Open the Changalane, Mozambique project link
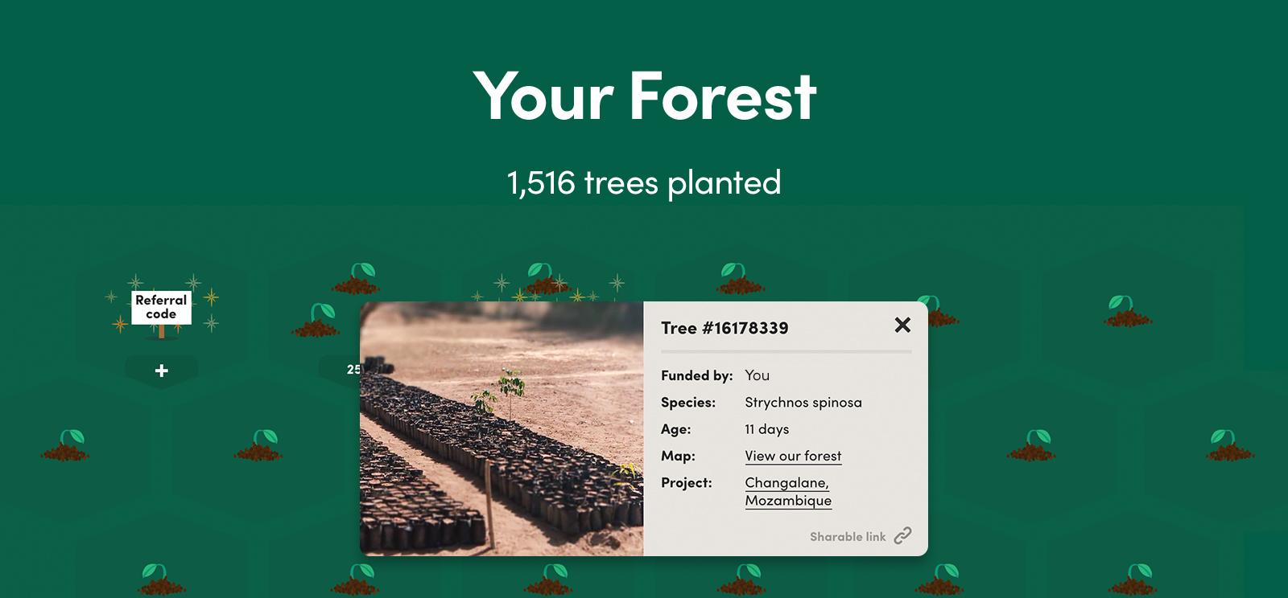This screenshot has width=1288, height=598. [x=788, y=491]
